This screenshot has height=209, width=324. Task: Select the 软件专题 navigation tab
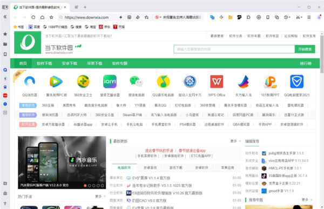[120, 64]
